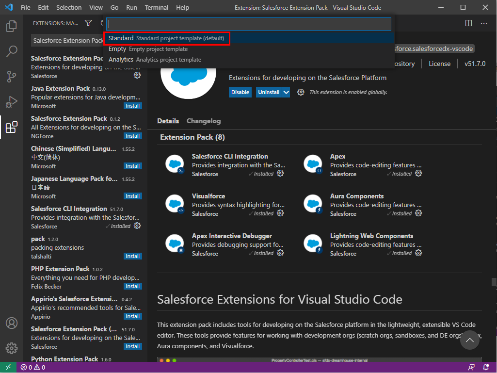
Task: Install Japanese Language Pack
Action: click(x=132, y=196)
